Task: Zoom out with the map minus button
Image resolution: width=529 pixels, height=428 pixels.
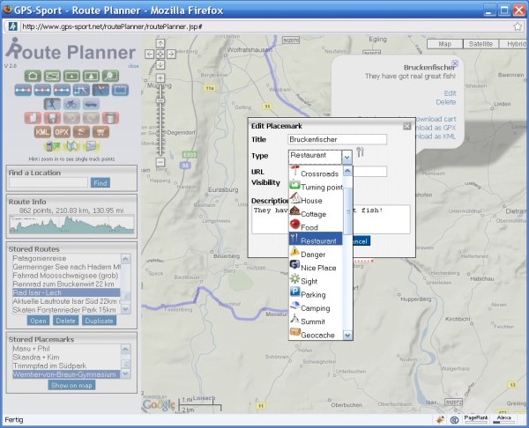Action: (x=160, y=162)
